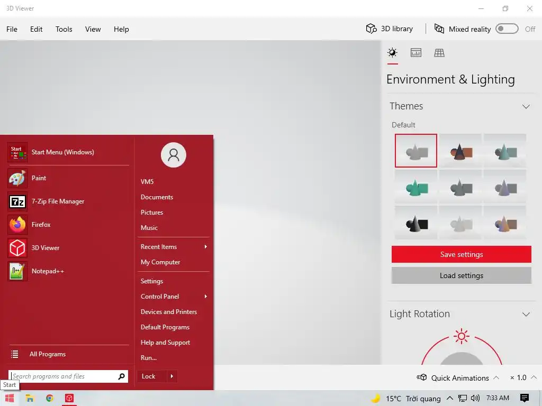This screenshot has height=406, width=542.
Task: Open My Computer
Action: (160, 262)
